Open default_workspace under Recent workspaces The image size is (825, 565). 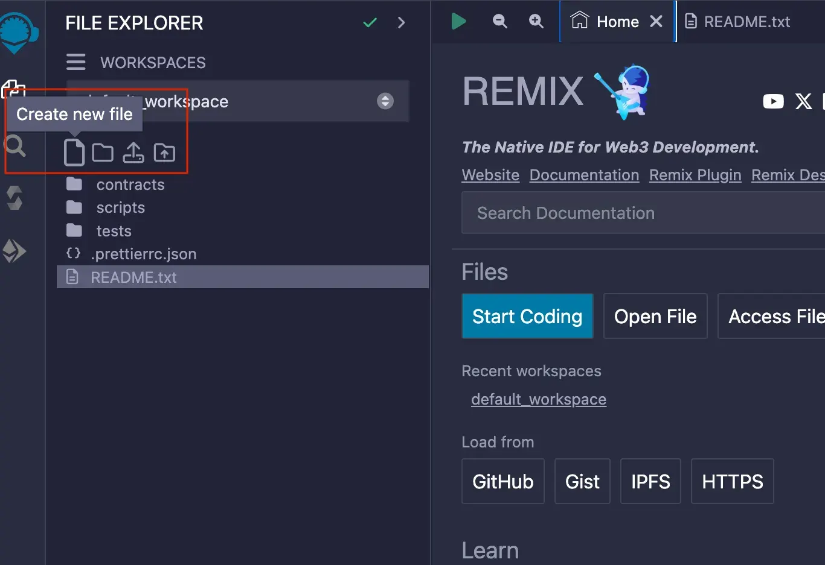pos(539,399)
